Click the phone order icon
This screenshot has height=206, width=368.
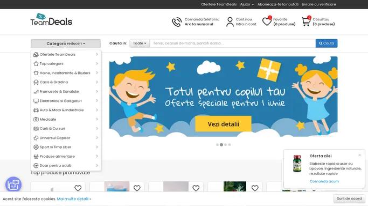coord(177,22)
